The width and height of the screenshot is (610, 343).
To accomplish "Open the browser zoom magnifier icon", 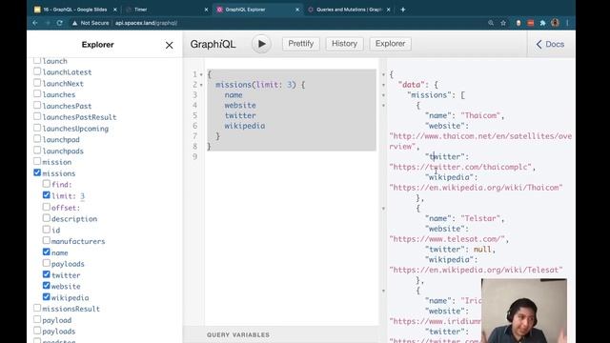I will point(491,23).
